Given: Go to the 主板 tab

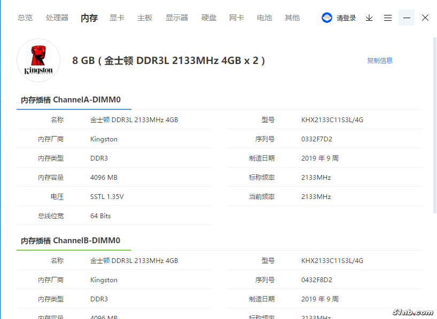Looking at the screenshot, I should point(145,18).
